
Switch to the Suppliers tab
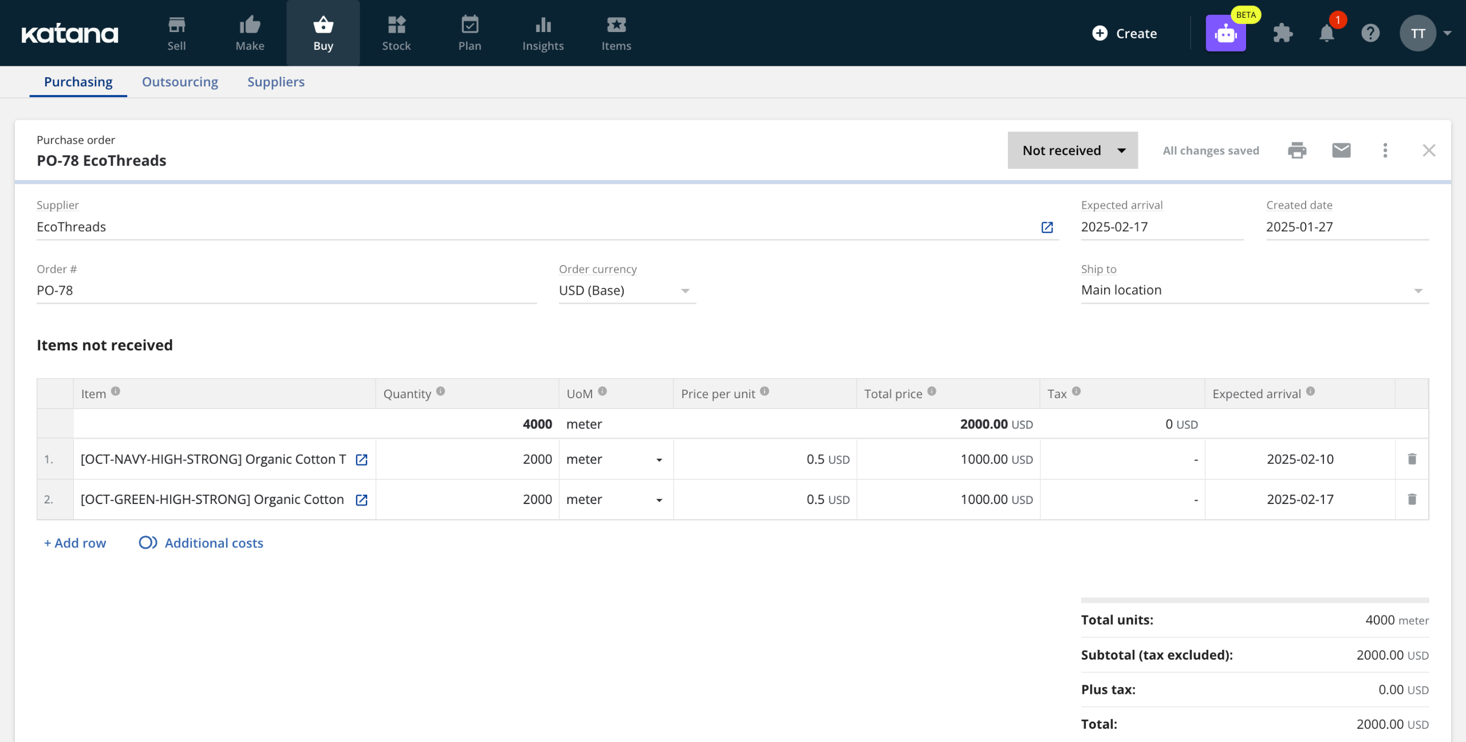(x=275, y=82)
